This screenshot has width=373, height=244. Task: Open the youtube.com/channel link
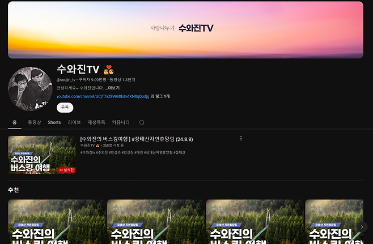tap(103, 96)
